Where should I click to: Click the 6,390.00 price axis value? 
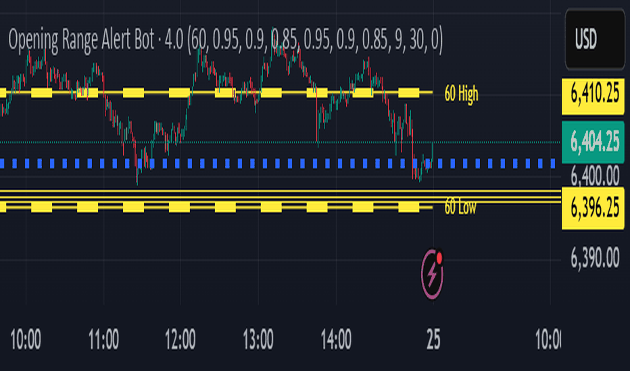595,258
